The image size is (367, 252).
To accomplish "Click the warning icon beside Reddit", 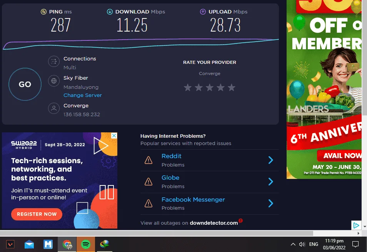I will (x=148, y=160).
